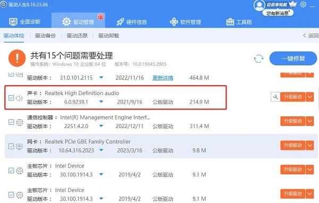Toggle checkbox for Intel Device dated 2019/4/2 above bottom row
Screen dimensions: 319x203
[11, 171]
